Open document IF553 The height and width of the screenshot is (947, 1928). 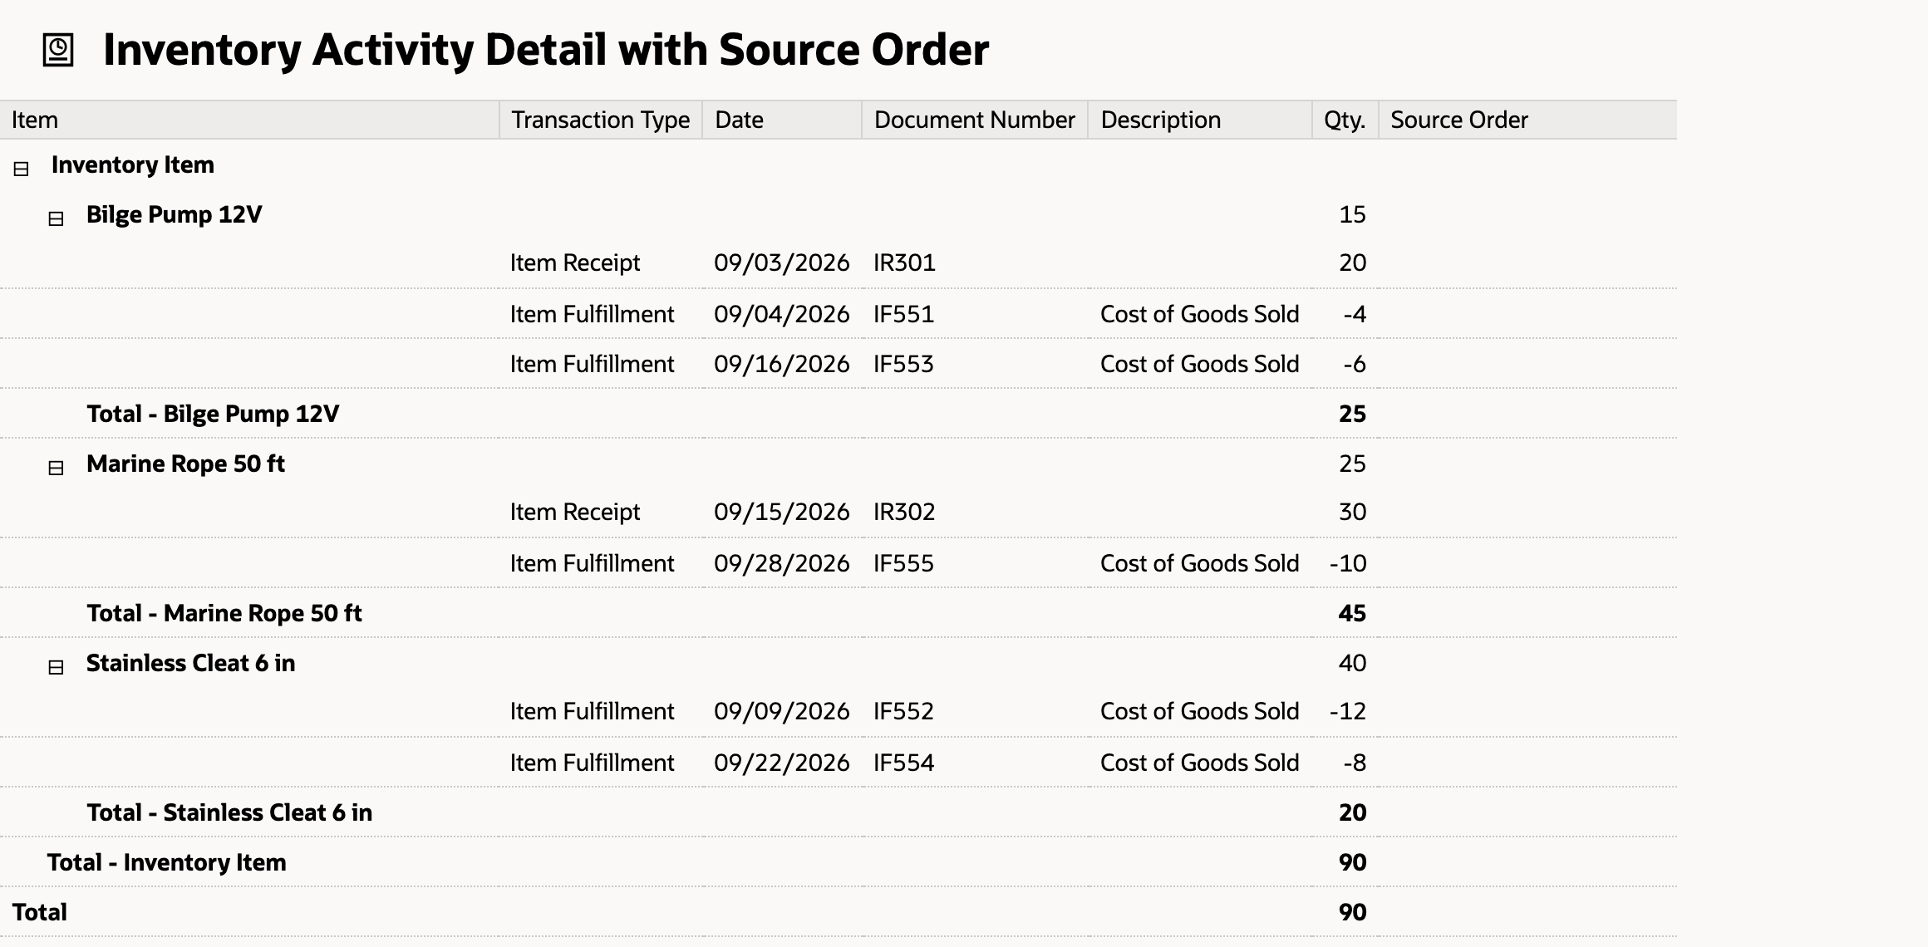coord(903,364)
